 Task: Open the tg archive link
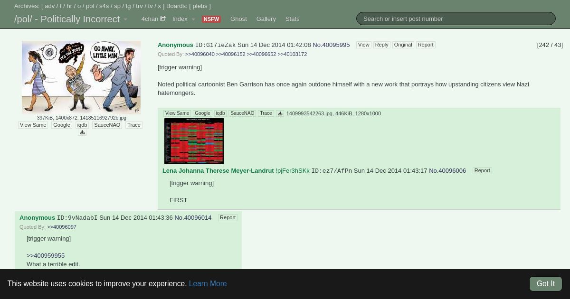pos(128,6)
